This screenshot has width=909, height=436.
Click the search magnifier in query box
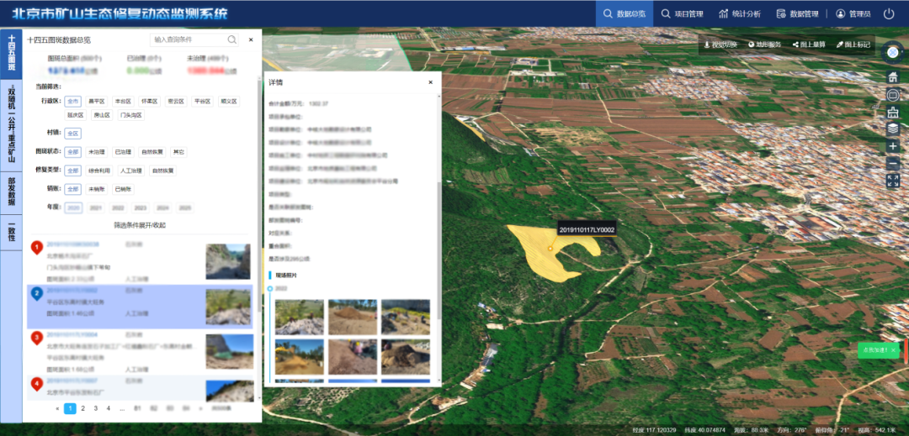(232, 39)
